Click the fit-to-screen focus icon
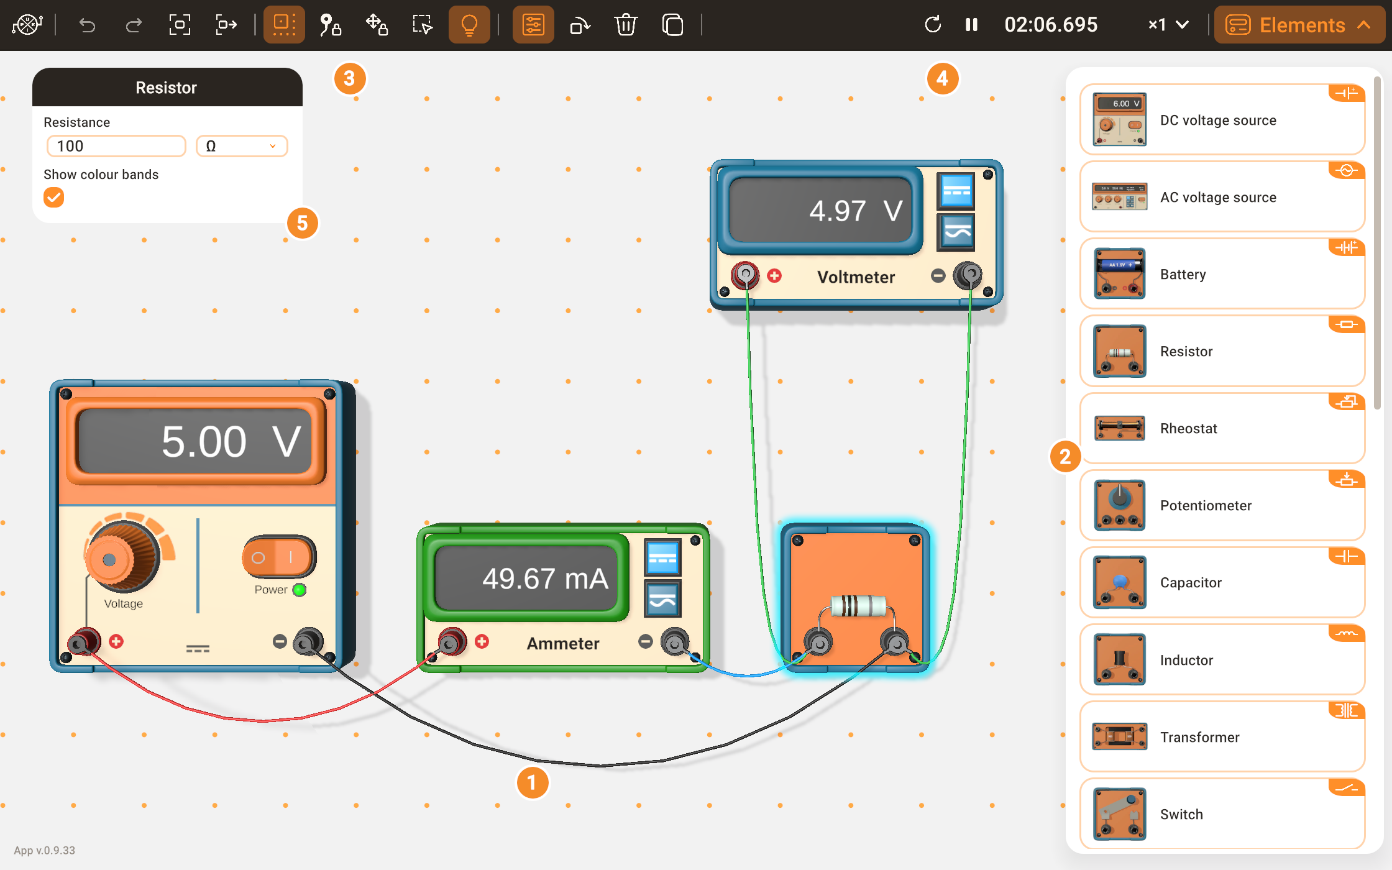The image size is (1392, 870). pos(180,25)
